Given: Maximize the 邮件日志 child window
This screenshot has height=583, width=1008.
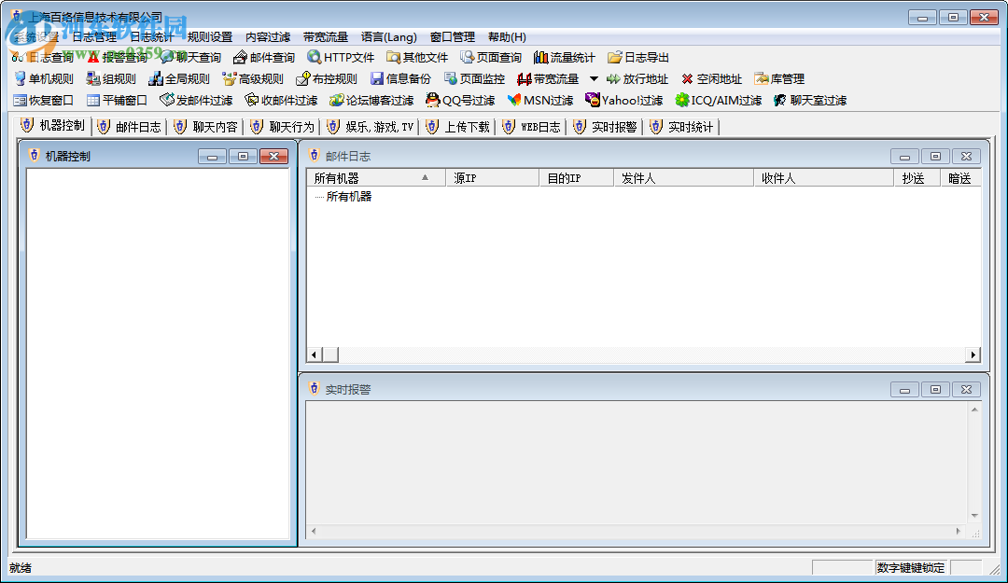Looking at the screenshot, I should tap(935, 156).
